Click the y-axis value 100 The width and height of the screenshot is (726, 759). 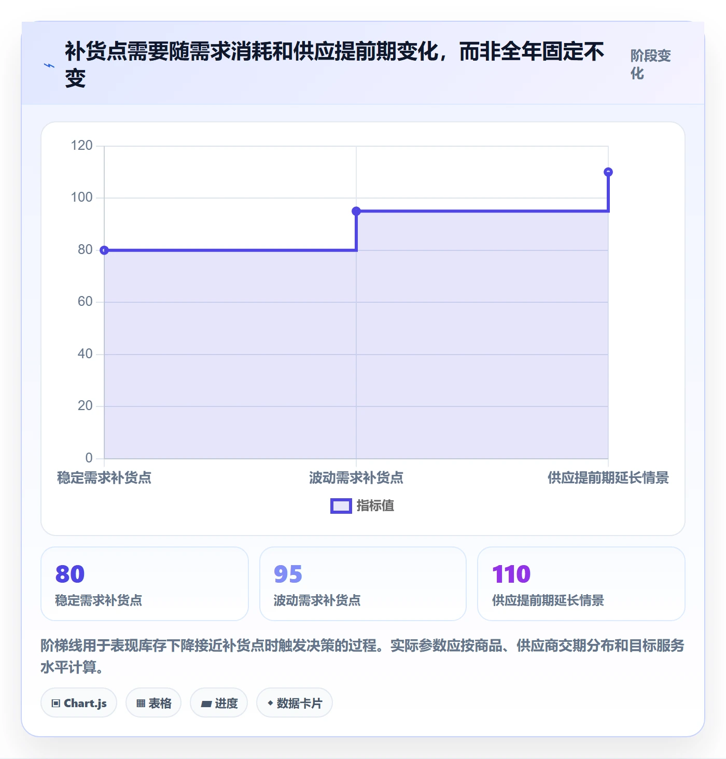click(82, 198)
